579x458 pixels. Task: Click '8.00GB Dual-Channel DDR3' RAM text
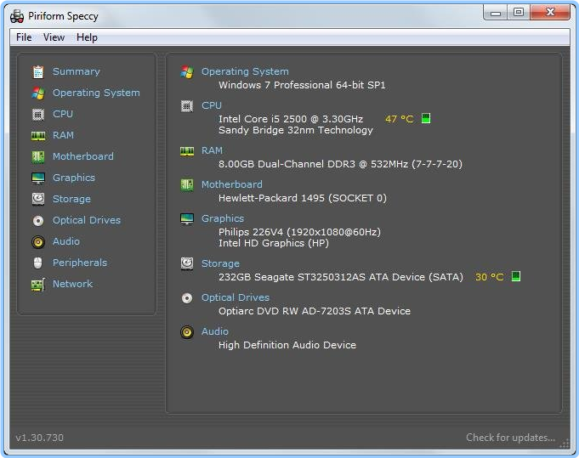(x=340, y=164)
